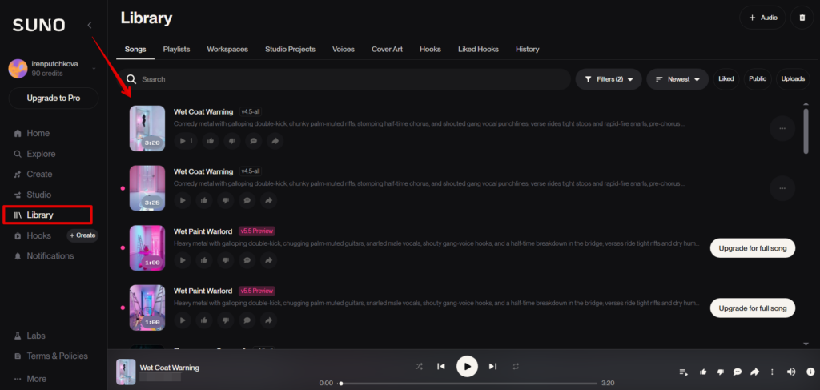Viewport: 820px width, 390px height.
Task: Dislike the first Wet Paint Warlord song
Action: click(x=225, y=259)
